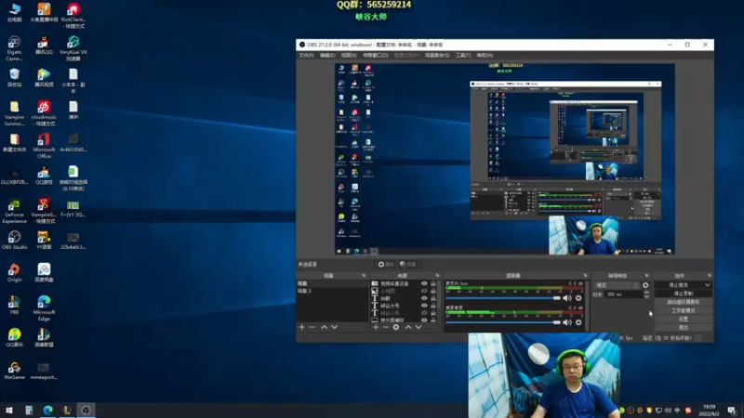Viewport: 744px width, 418px height.
Task: Add a new source with the plus icon
Action: pyautogui.click(x=376, y=327)
